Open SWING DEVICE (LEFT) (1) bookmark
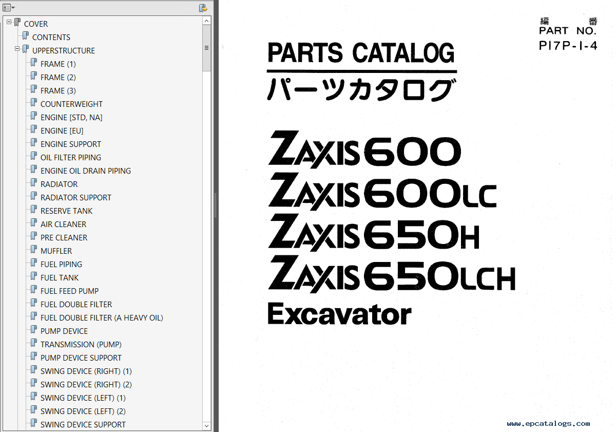Viewport: 616px width, 432px height. [x=83, y=398]
